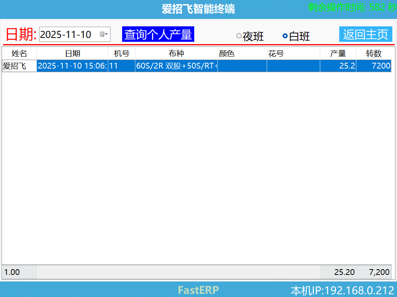
Task: Click the 日期 column header
Action: click(72, 53)
